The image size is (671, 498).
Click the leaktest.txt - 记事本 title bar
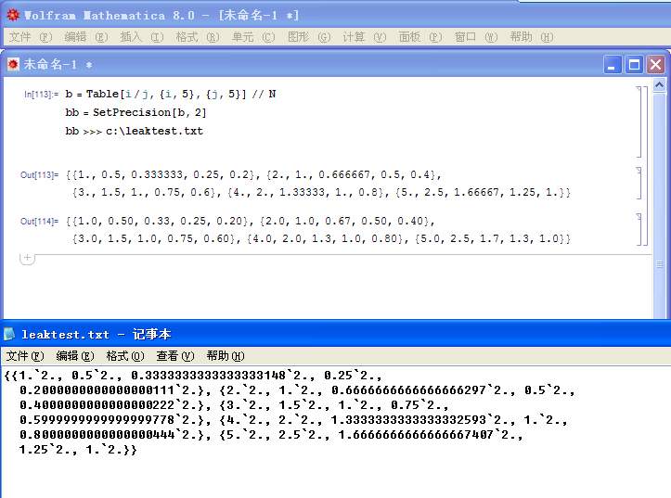[x=336, y=334]
